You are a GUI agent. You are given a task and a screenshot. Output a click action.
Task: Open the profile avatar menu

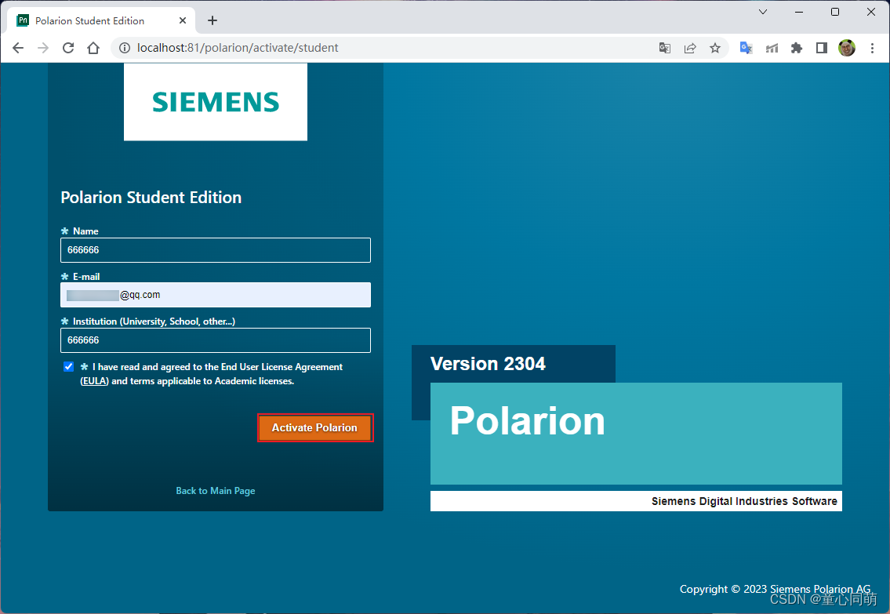(847, 49)
